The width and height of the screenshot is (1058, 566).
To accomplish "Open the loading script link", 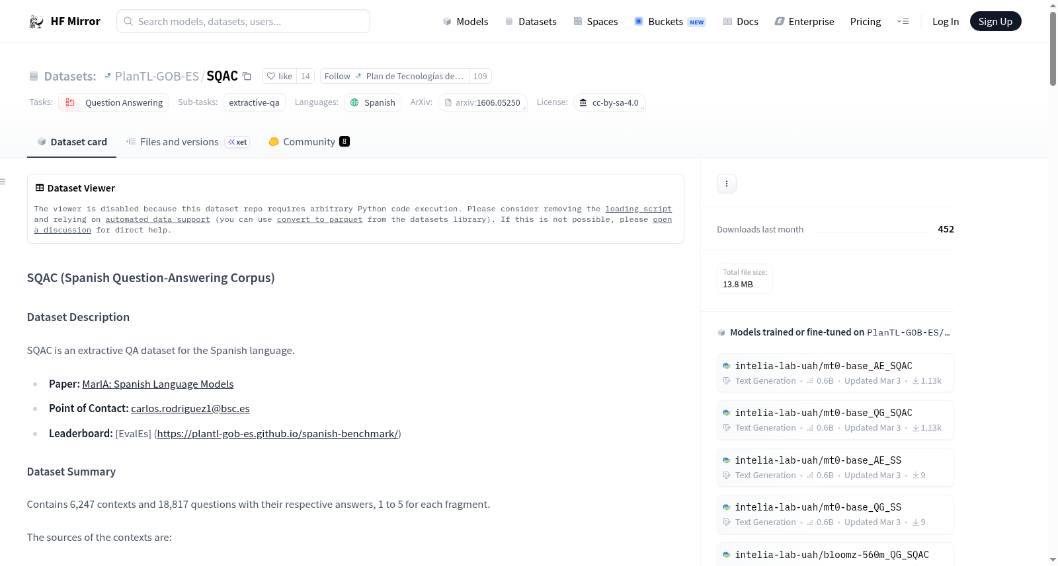I will (638, 209).
